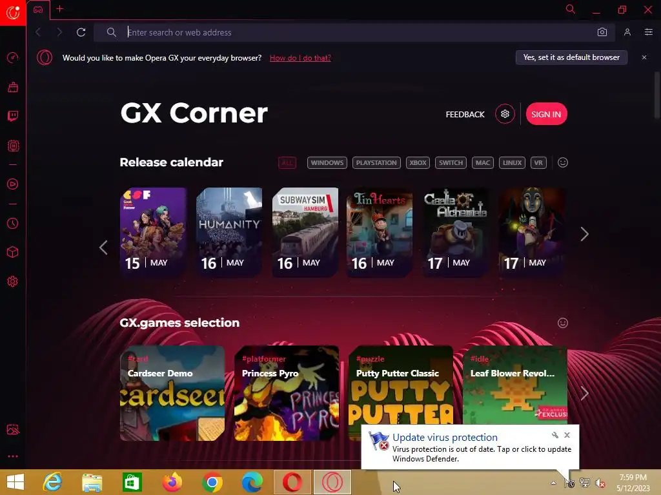
Task: Open the GX Corner gamepad tab
Action: click(38, 9)
